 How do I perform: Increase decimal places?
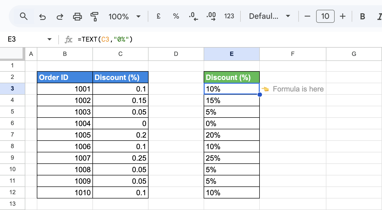click(x=211, y=17)
